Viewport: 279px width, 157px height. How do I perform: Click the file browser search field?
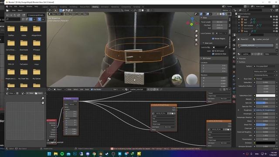pyautogui.click(x=13, y=19)
